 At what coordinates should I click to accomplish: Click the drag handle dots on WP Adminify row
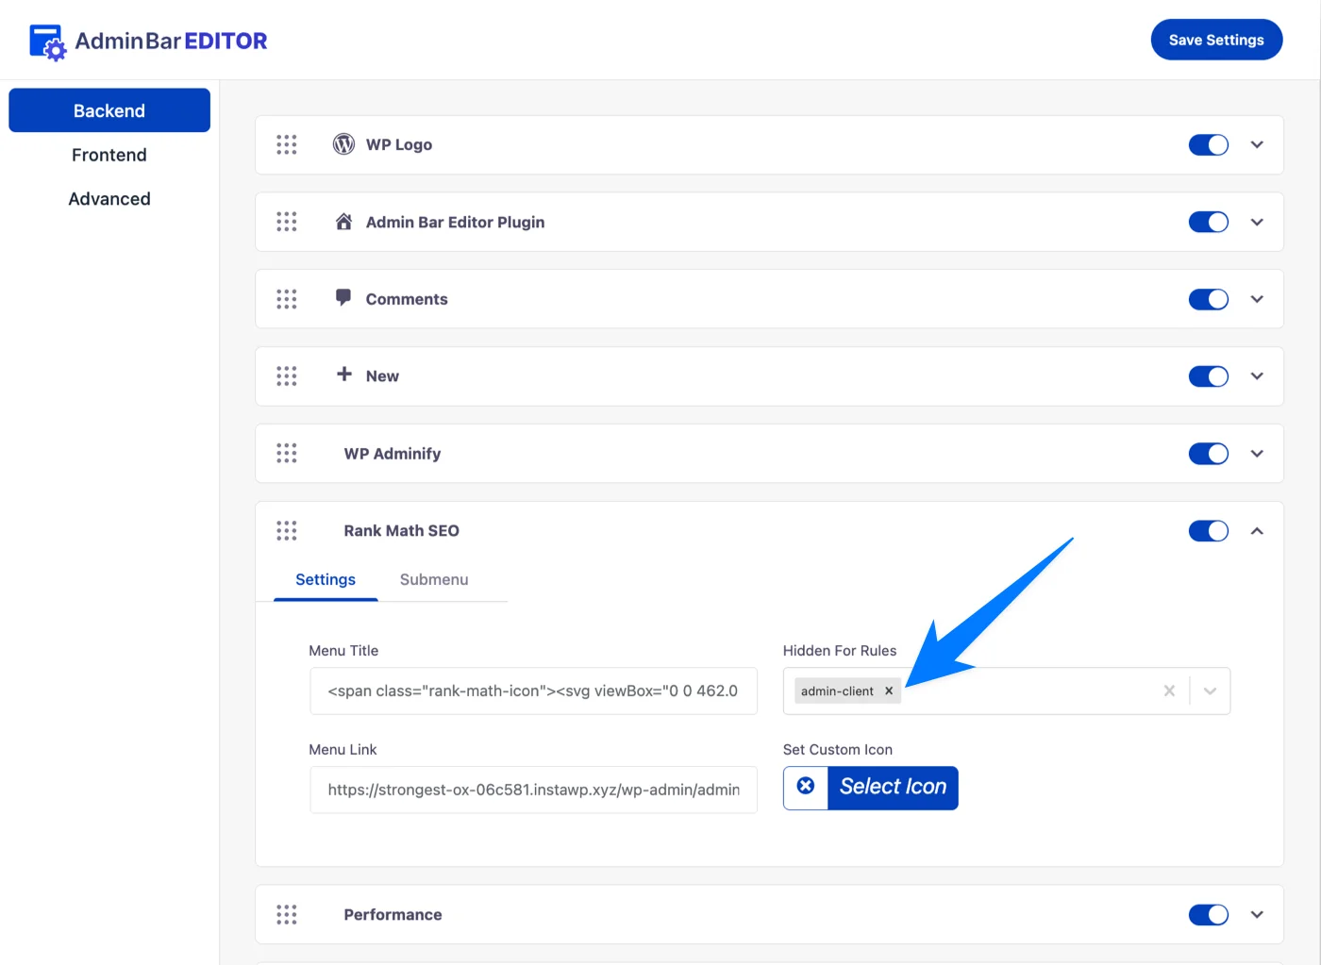click(x=287, y=453)
